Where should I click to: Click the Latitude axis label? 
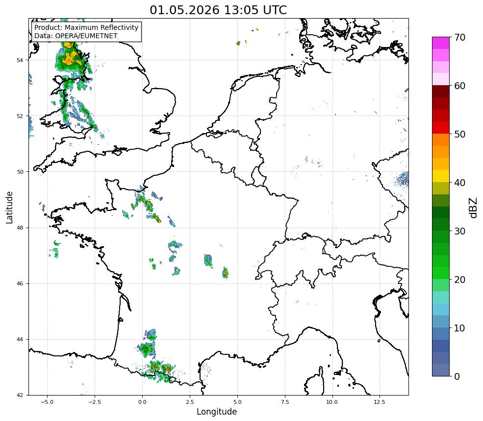coord(9,207)
